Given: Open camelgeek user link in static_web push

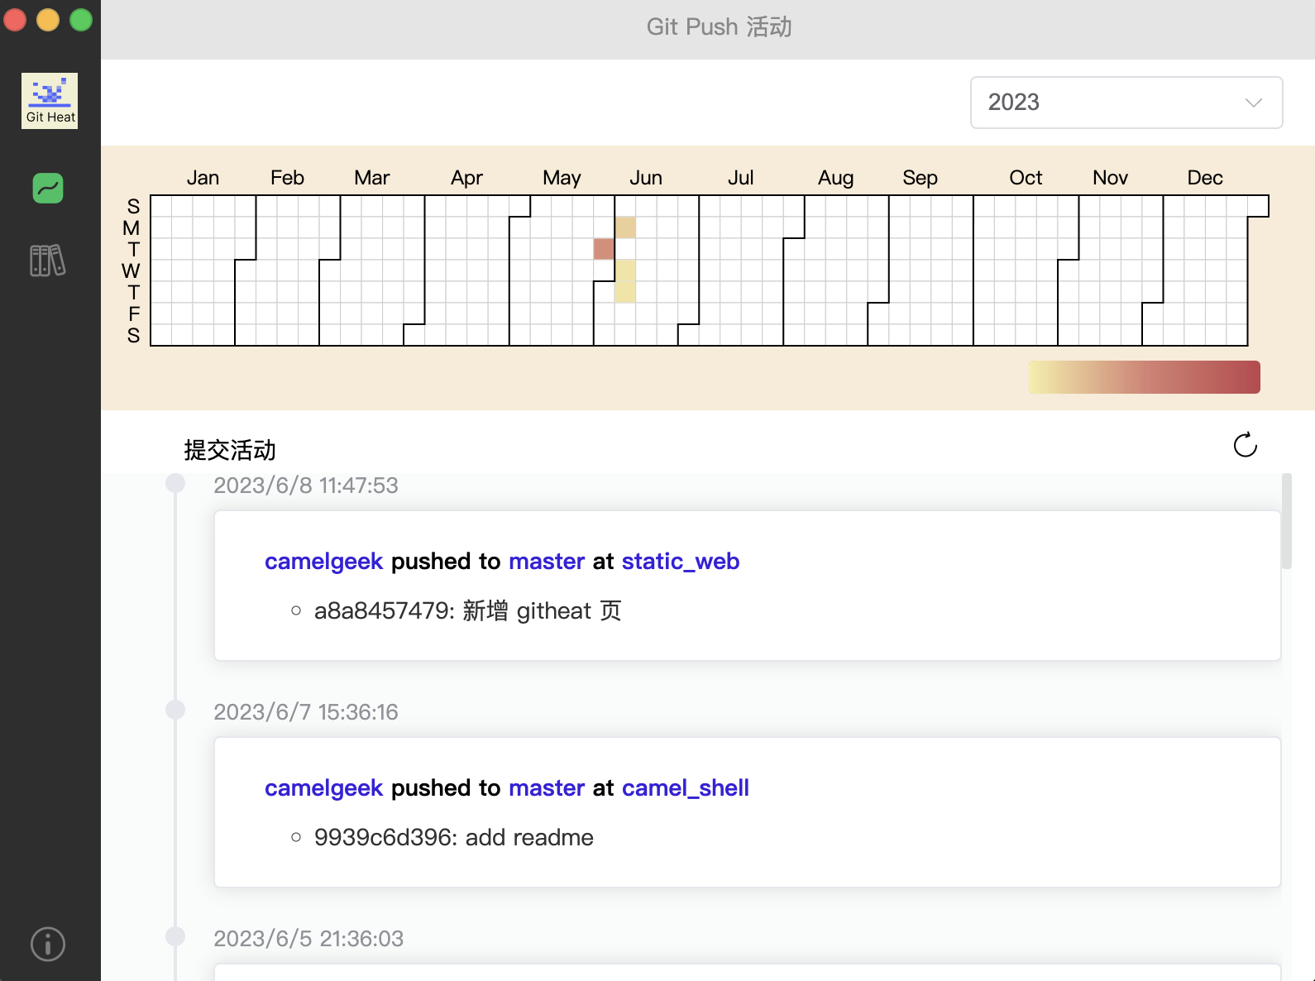Looking at the screenshot, I should click(x=323, y=561).
